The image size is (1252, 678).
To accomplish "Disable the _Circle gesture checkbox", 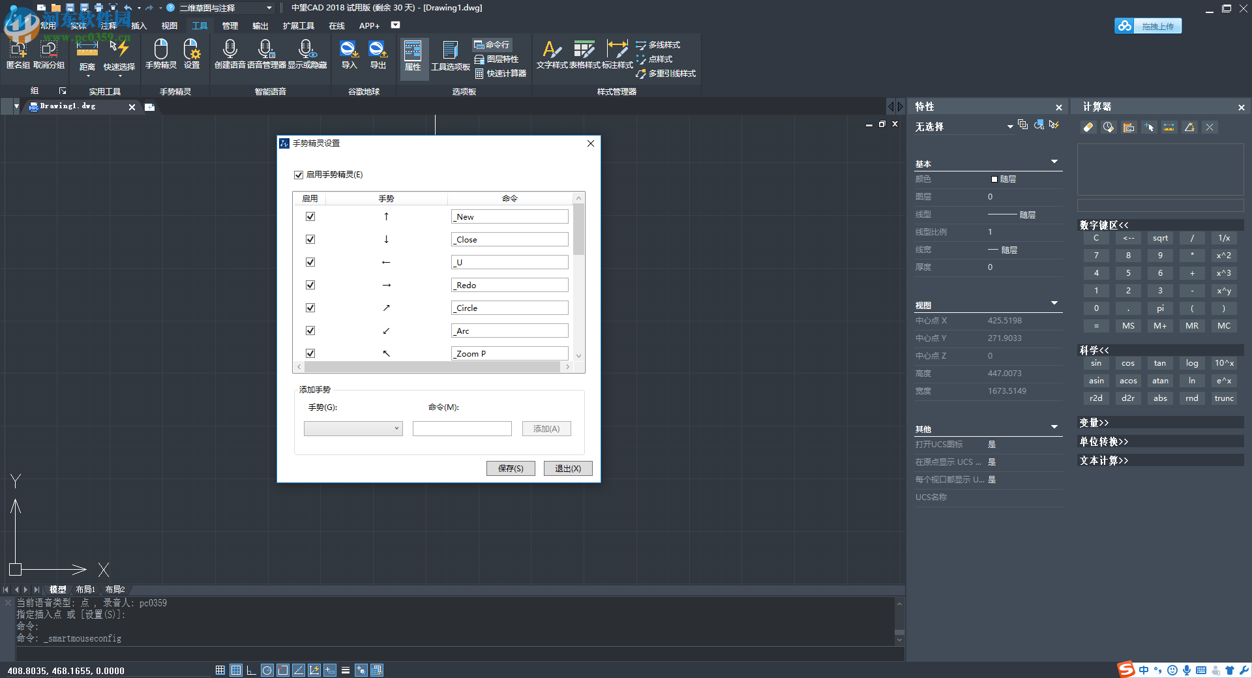I will (x=310, y=308).
